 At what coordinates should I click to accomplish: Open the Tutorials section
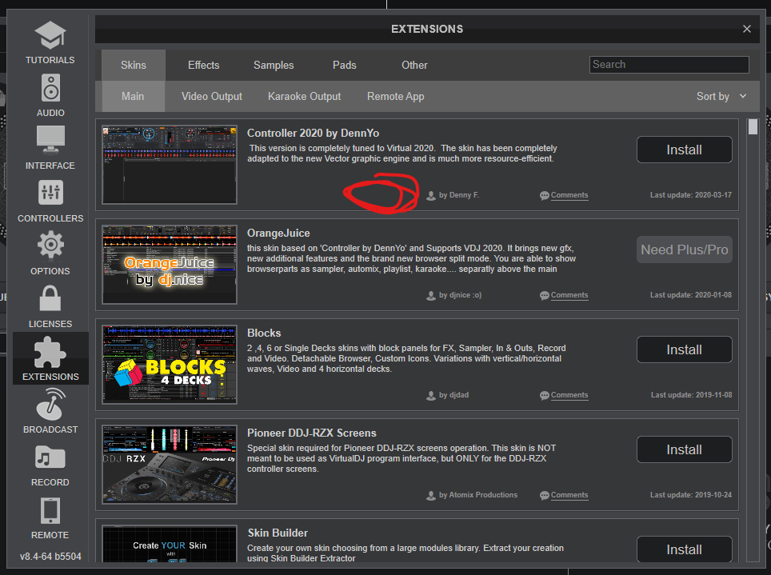(x=50, y=43)
